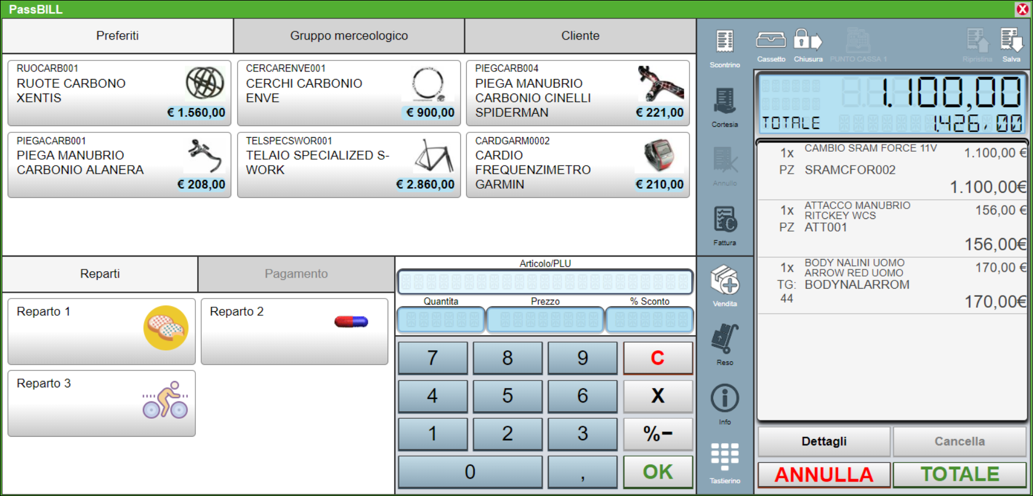
Task: Click the Scontrino receipt icon
Action: [724, 42]
